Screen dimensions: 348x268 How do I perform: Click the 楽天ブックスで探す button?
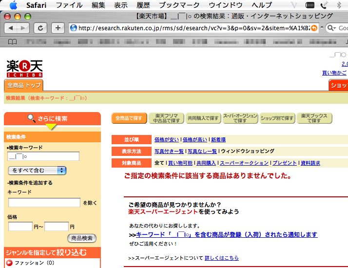314,118
